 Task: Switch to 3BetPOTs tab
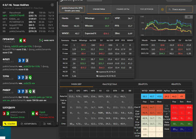[x=143, y=84]
